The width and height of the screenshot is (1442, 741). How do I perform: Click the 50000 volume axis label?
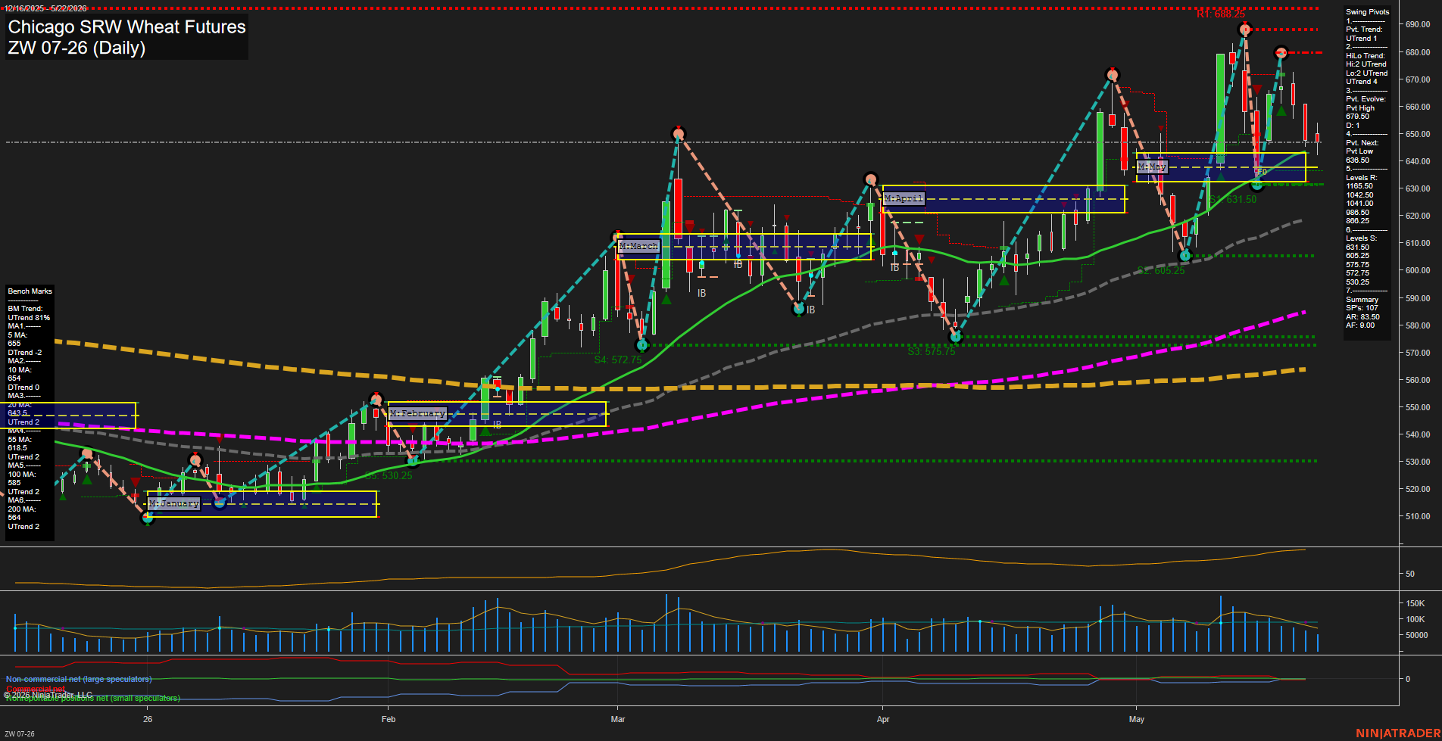point(1418,635)
